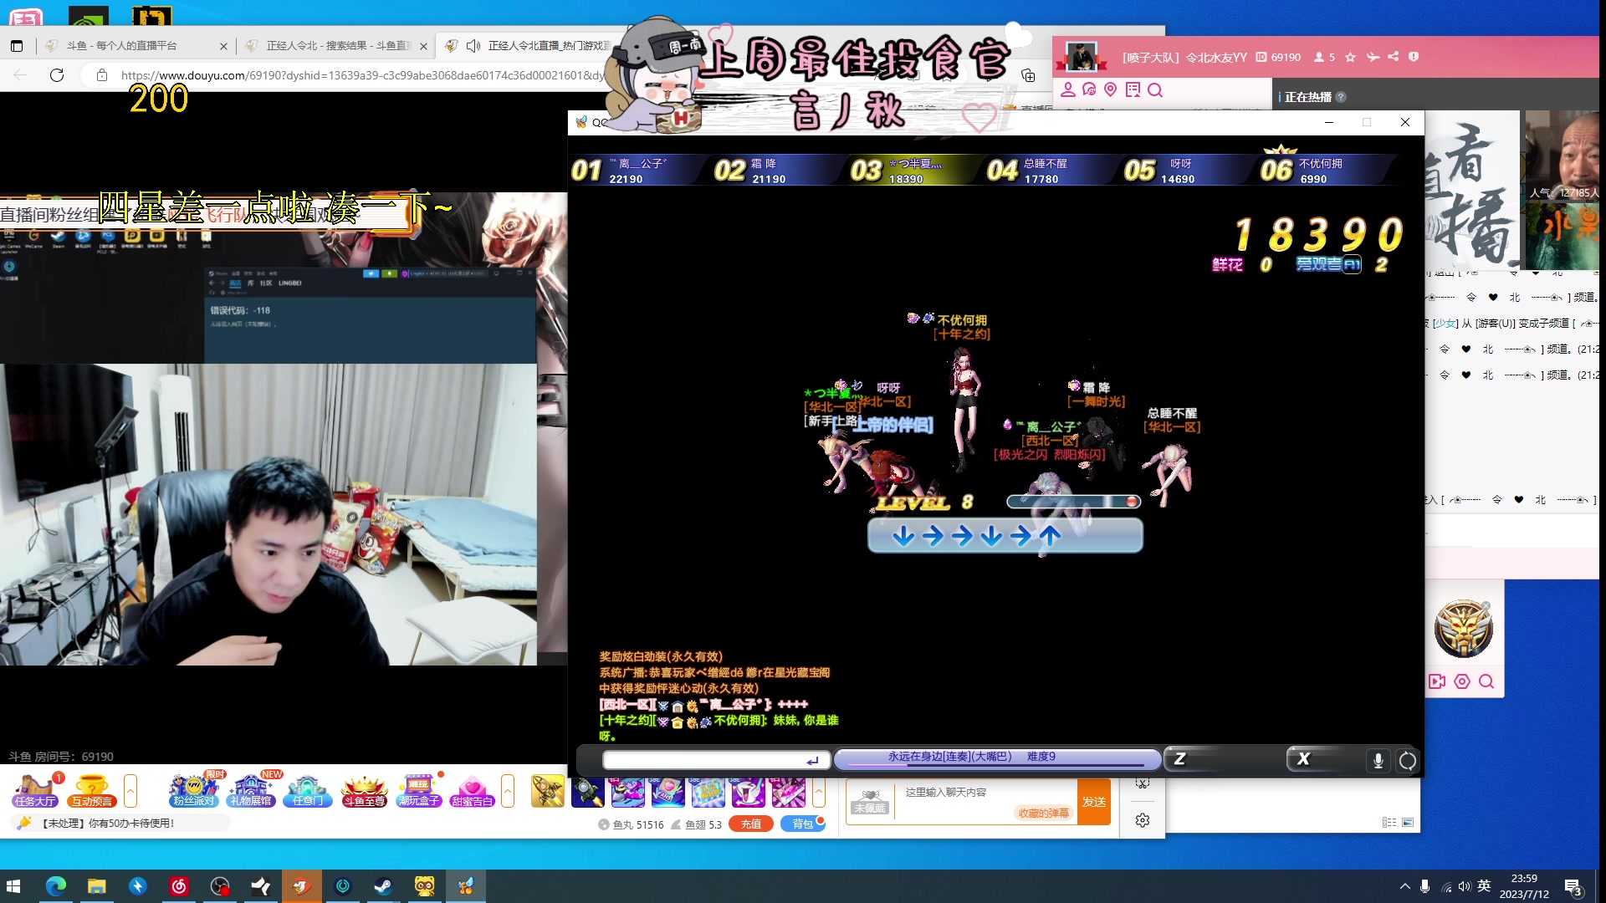Send the dark blue rocket gift
1606x903 pixels.
tap(588, 791)
